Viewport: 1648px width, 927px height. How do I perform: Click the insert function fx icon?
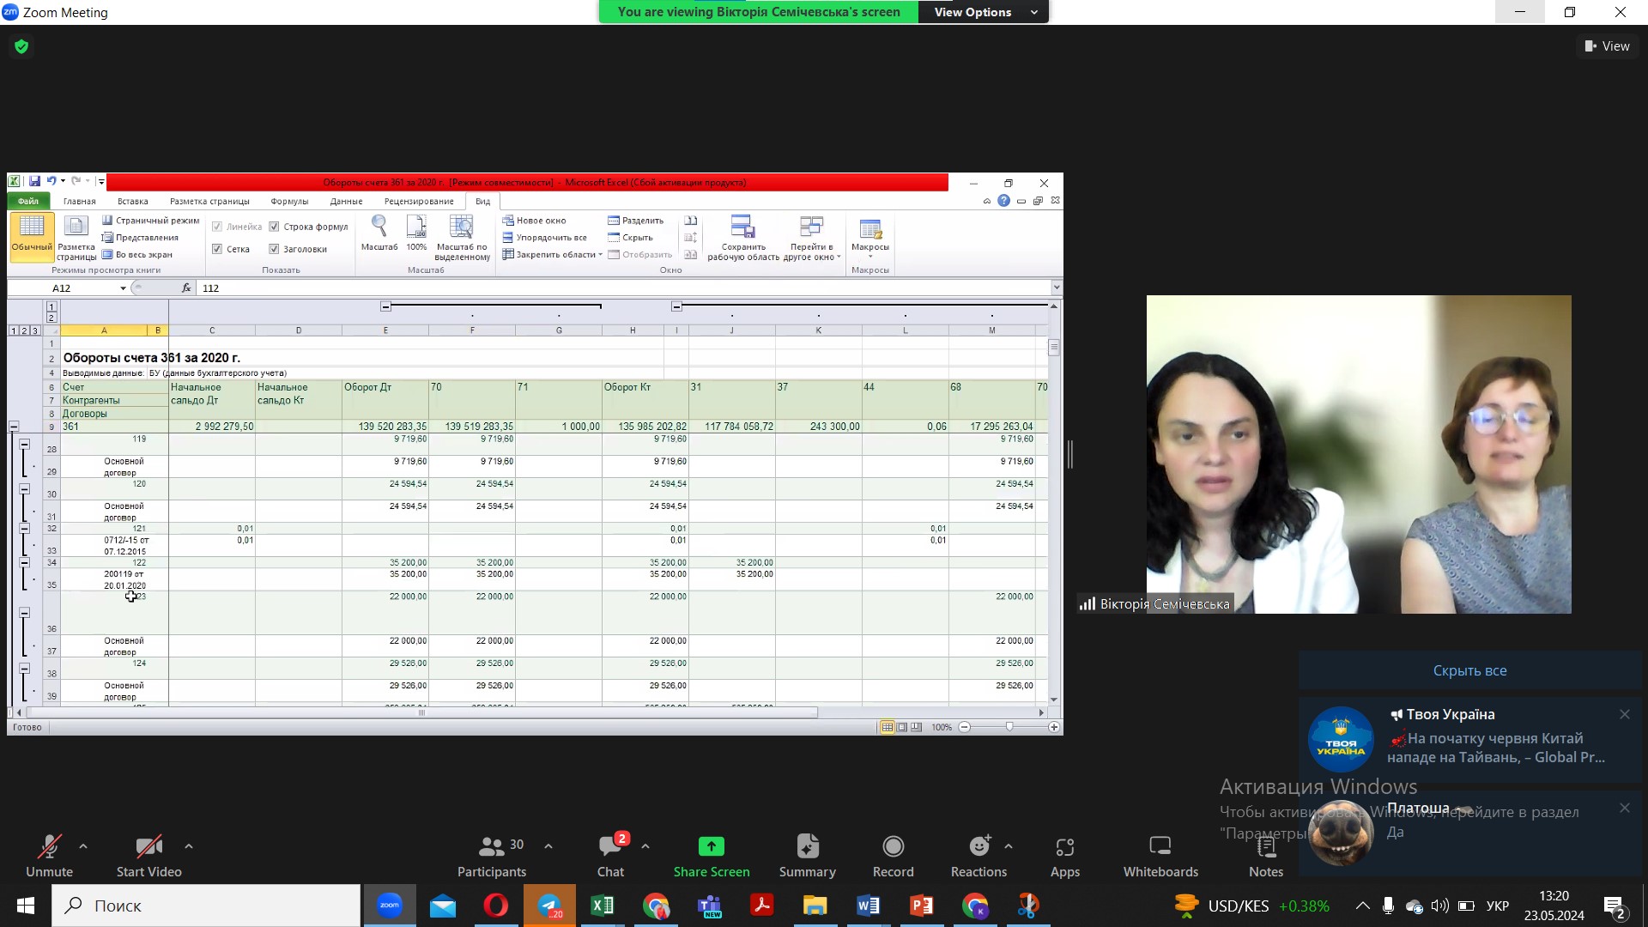coord(186,288)
